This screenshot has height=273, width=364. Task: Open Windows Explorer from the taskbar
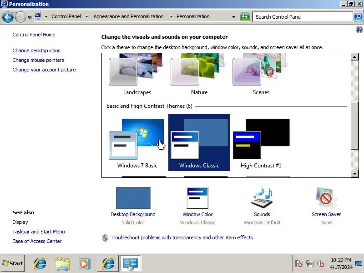[x=62, y=263]
